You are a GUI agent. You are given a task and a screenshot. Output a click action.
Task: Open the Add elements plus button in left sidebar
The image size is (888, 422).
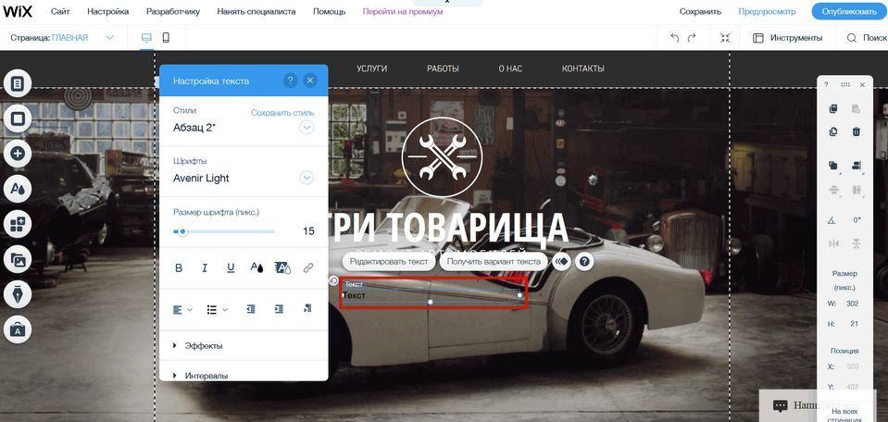(19, 154)
